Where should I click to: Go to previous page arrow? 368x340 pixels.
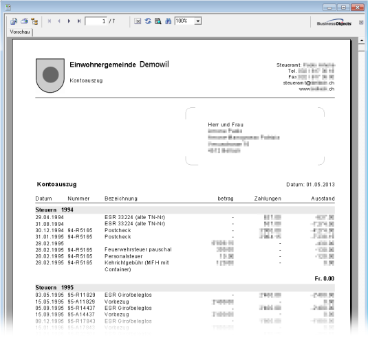[59, 21]
